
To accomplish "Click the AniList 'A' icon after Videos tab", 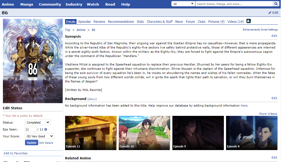I will [248, 21].
